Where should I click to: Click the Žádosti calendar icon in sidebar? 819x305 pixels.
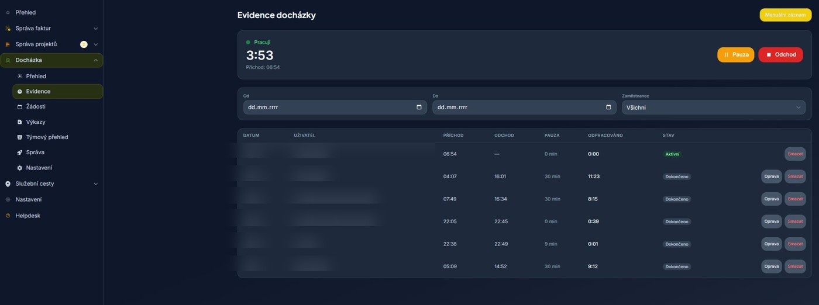[20, 107]
